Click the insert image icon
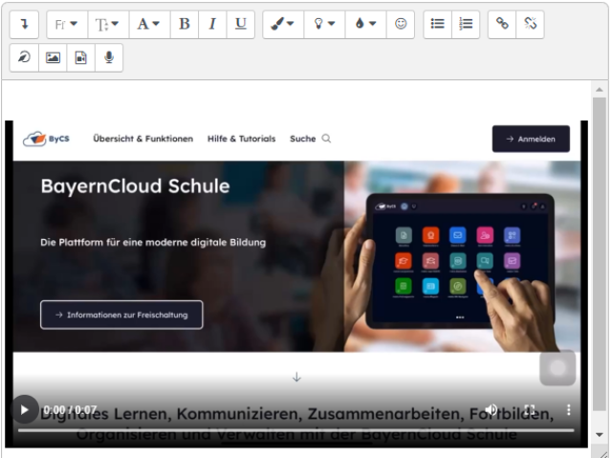Image resolution: width=612 pixels, height=458 pixels. 53,57
